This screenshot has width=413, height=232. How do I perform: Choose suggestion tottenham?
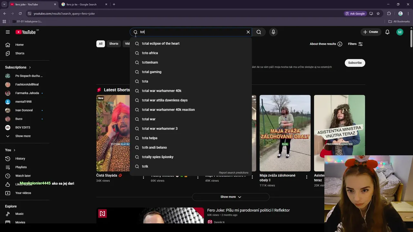(191, 63)
